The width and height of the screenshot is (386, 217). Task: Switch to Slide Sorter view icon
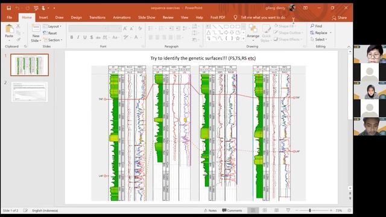point(265,210)
